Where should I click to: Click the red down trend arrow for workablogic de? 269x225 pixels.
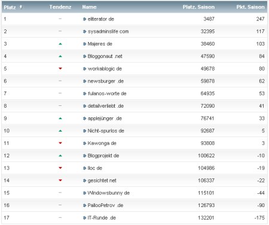[x=60, y=68]
